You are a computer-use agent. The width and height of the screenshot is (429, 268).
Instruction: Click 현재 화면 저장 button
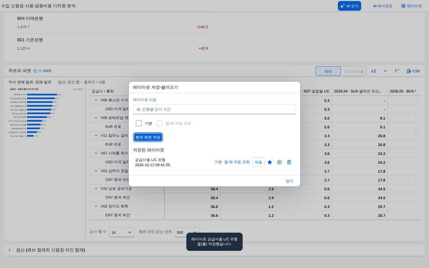148,137
